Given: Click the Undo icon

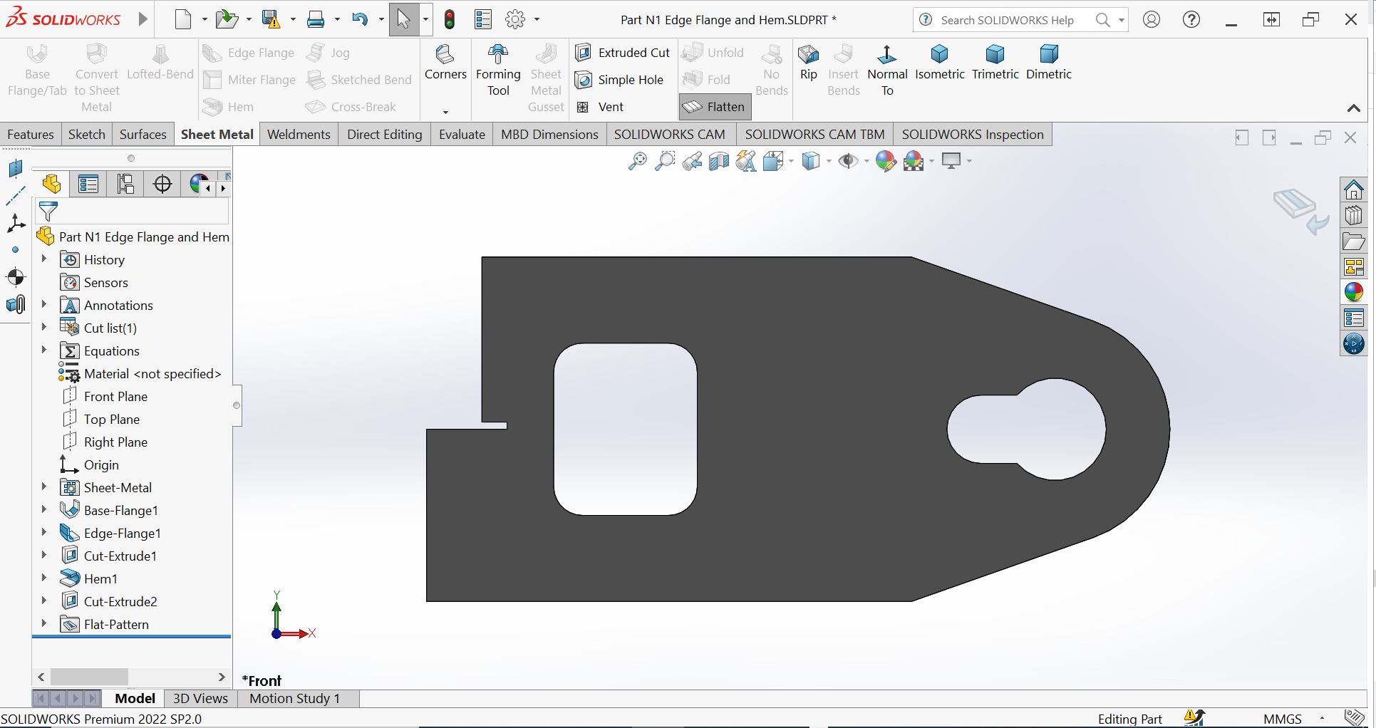Looking at the screenshot, I should click(x=360, y=19).
